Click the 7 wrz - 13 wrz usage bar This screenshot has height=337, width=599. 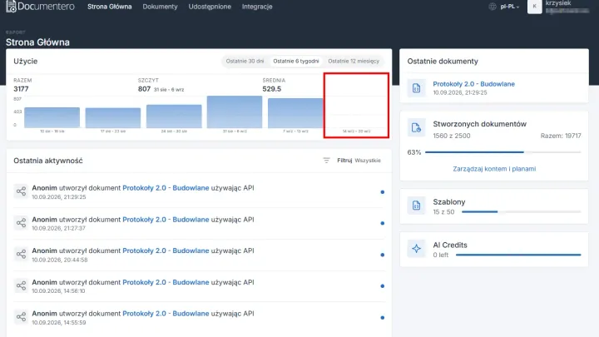295,113
